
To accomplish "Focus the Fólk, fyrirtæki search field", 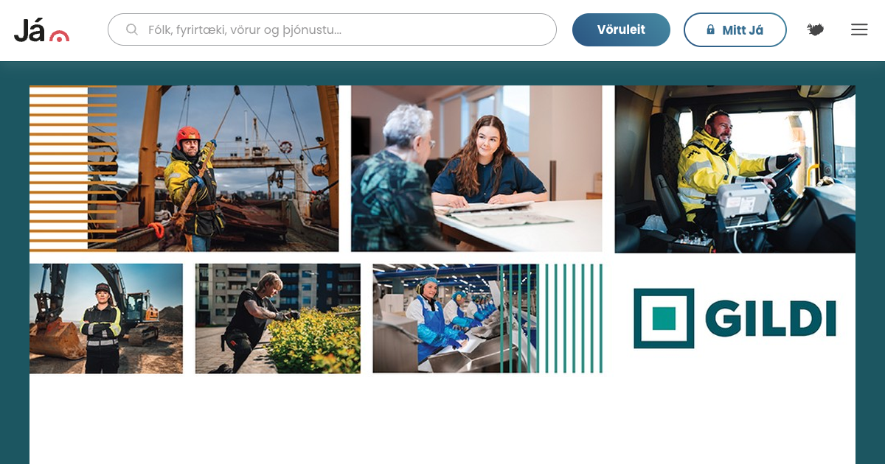I will pos(332,29).
